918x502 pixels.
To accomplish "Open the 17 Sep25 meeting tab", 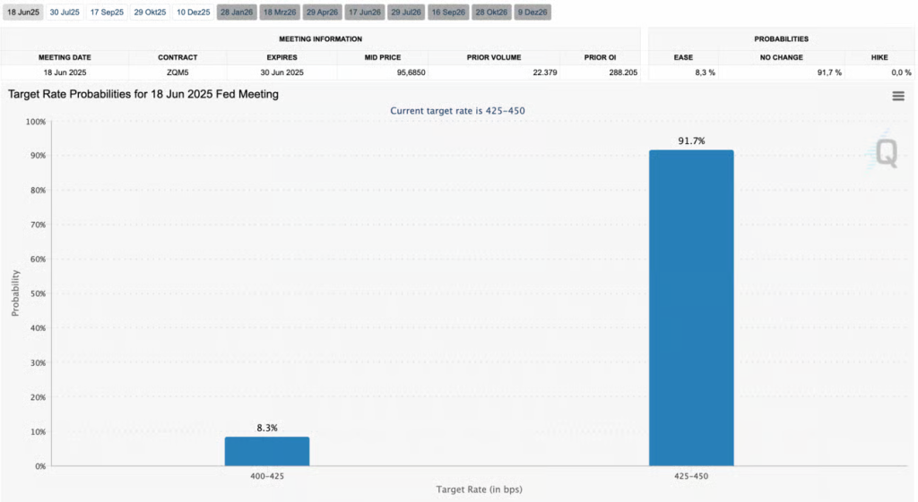I will (106, 13).
